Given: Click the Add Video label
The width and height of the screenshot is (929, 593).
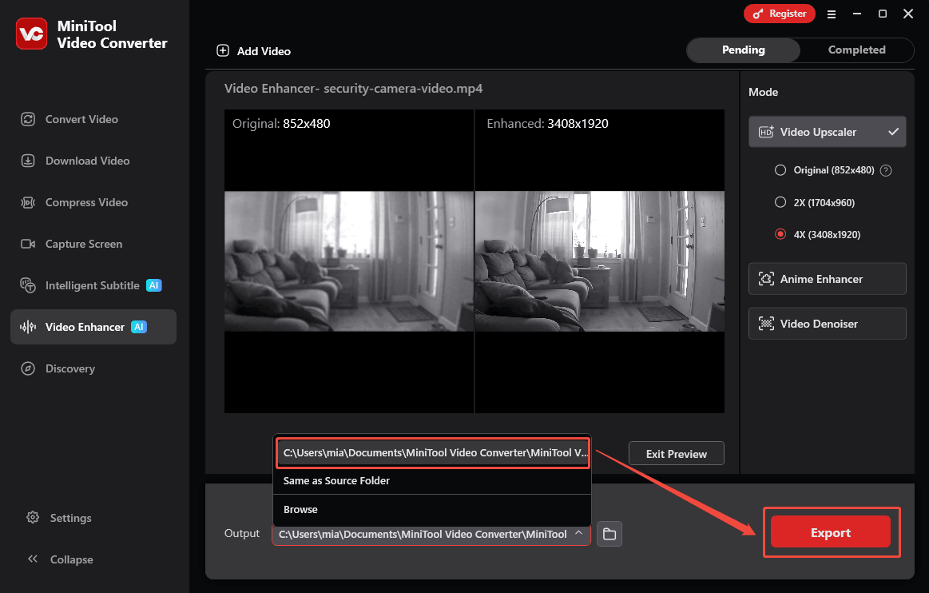Looking at the screenshot, I should tap(264, 52).
